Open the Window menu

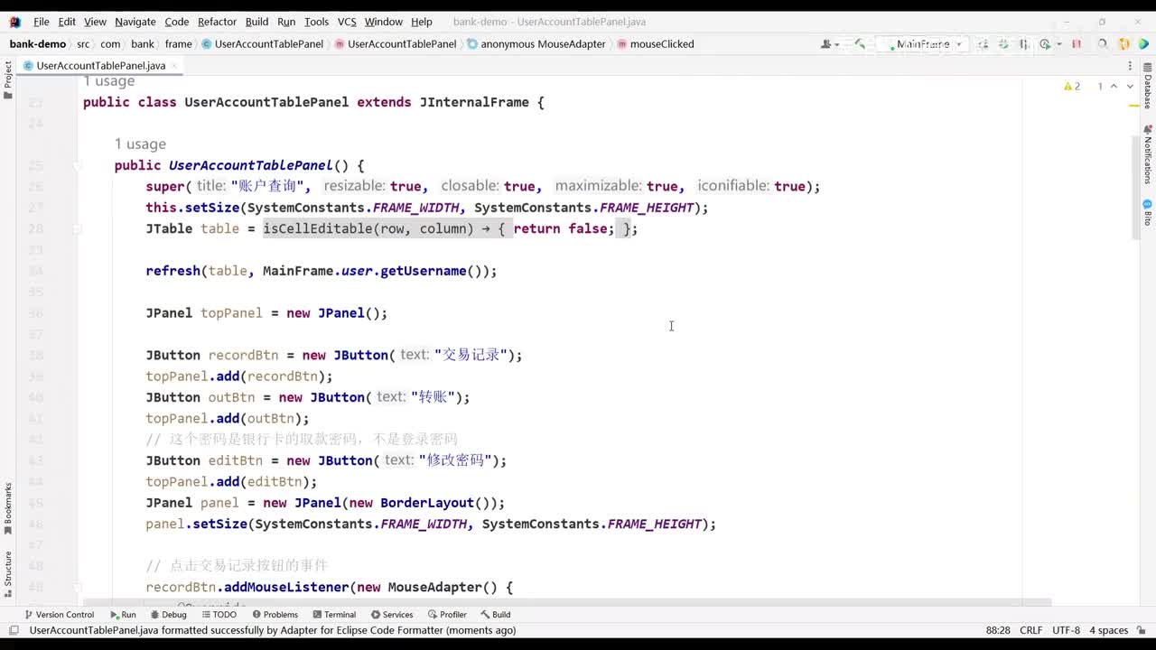point(384,22)
